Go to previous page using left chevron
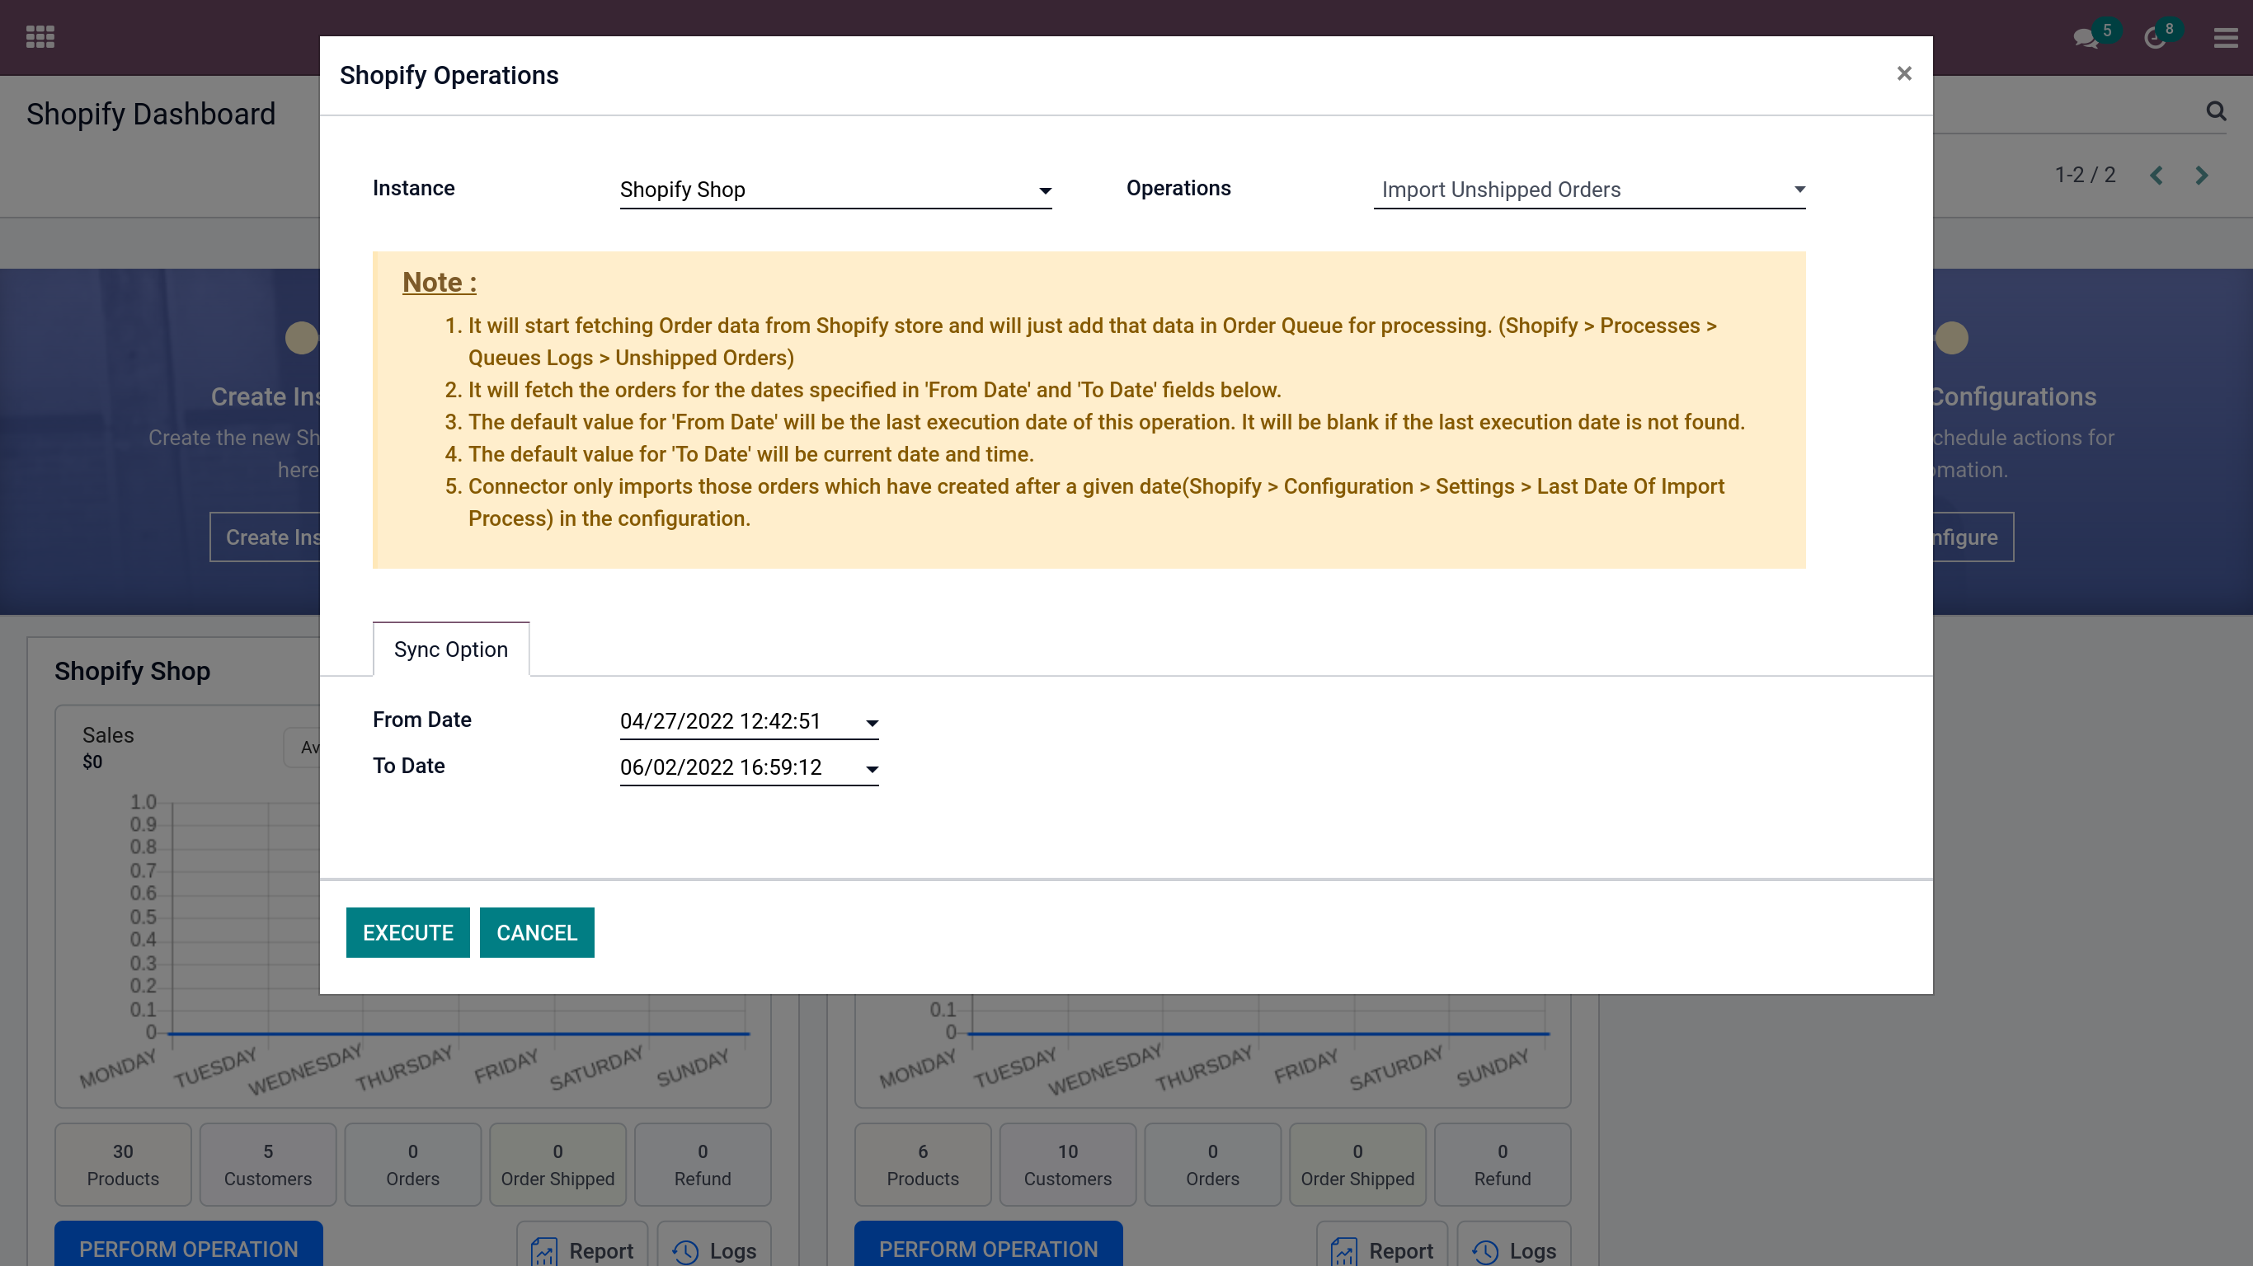The width and height of the screenshot is (2253, 1266). tap(2157, 175)
